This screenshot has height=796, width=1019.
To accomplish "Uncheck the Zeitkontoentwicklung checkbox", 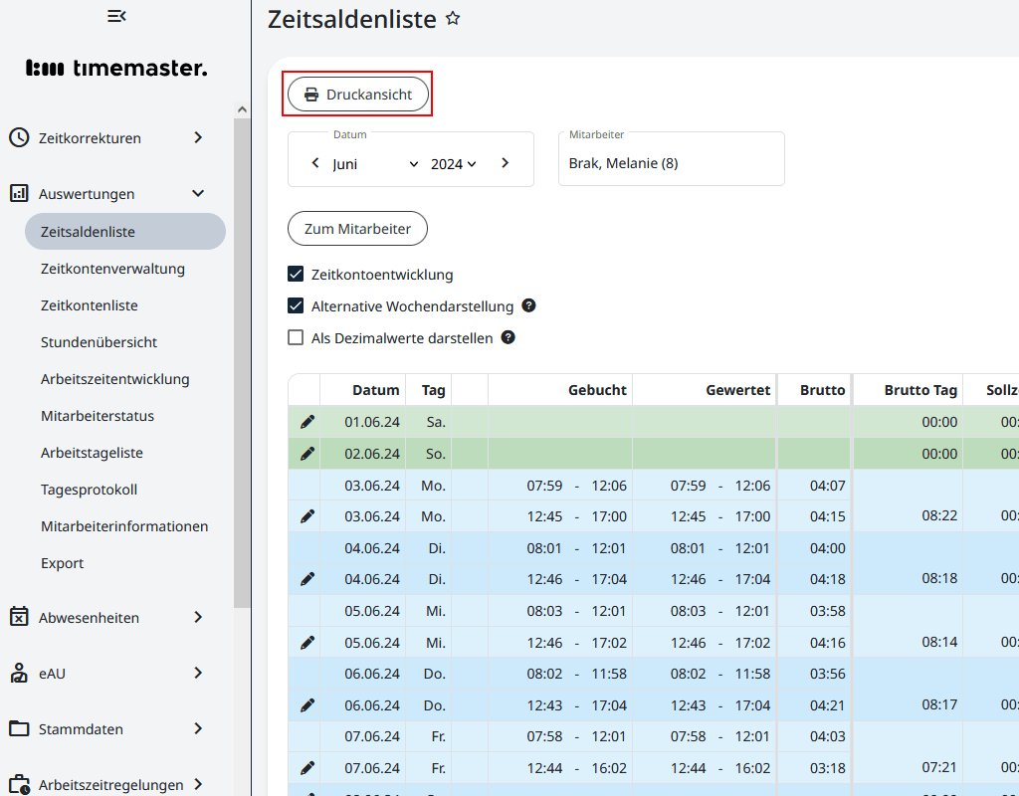I will pyautogui.click(x=296, y=274).
